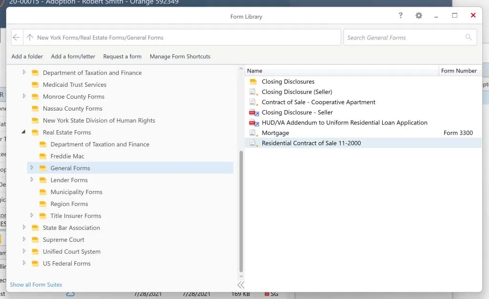Select Residential Contract of Sale 11-2000 row
The height and width of the screenshot is (299, 489).
tap(364, 143)
